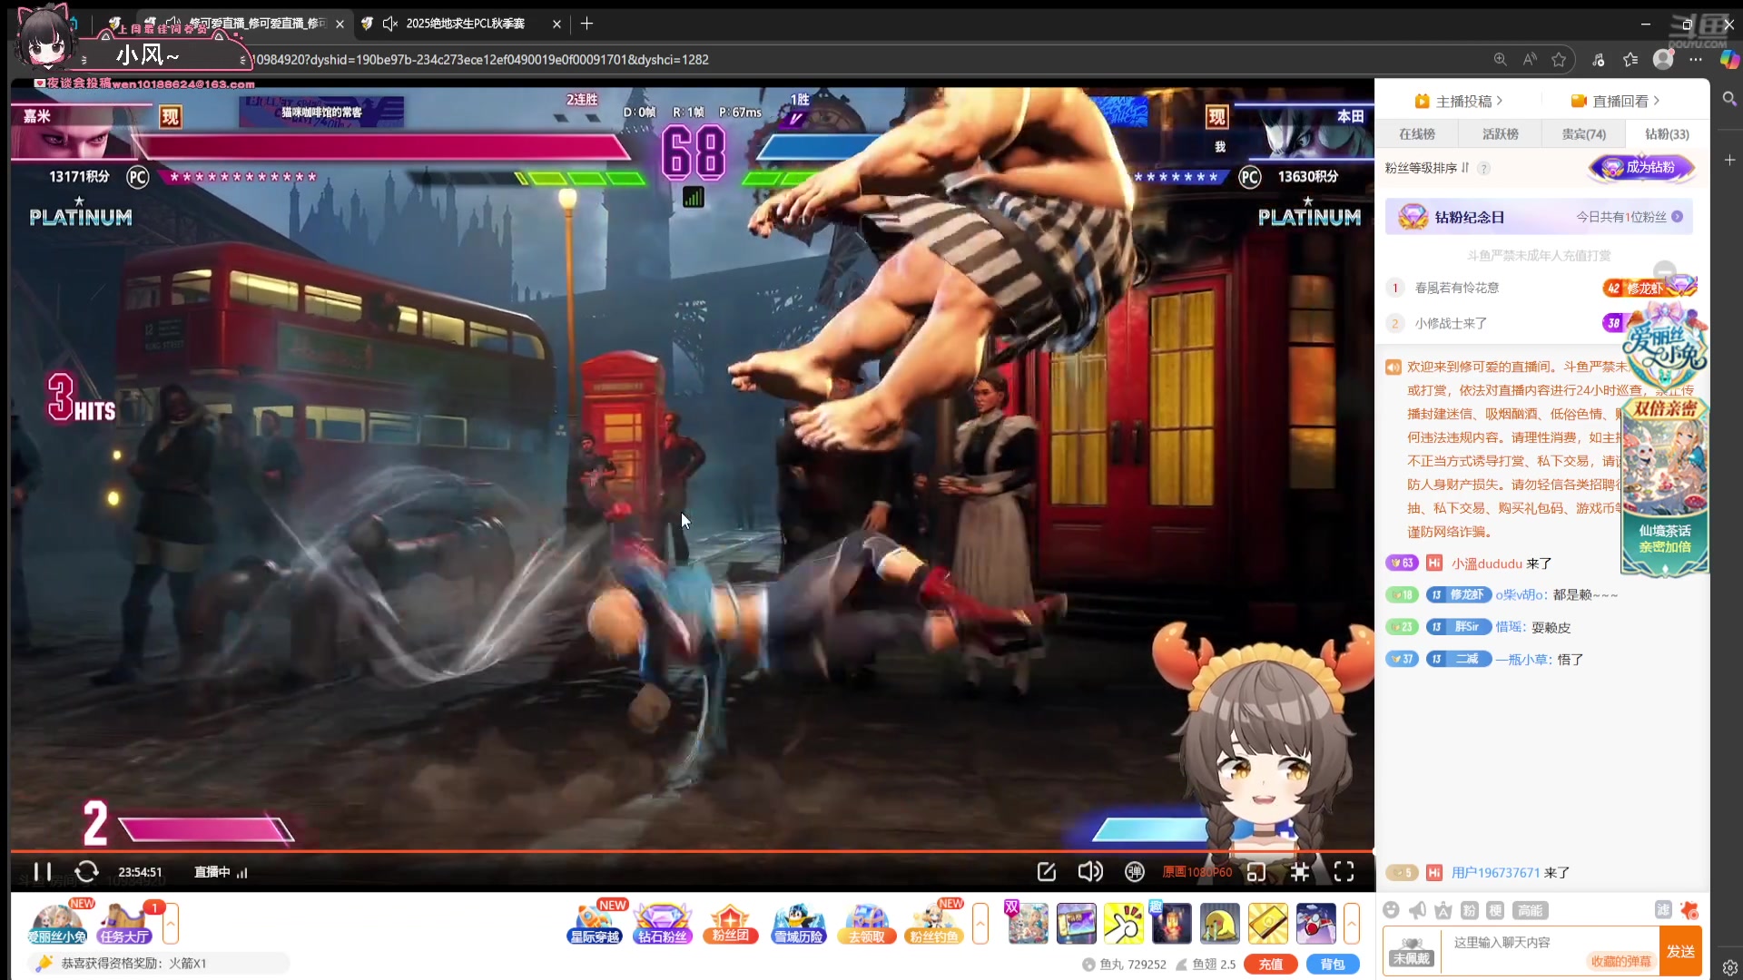This screenshot has width=1743, height=980.
Task: Switch to the 钻粉(33) tab
Action: 1667,134
